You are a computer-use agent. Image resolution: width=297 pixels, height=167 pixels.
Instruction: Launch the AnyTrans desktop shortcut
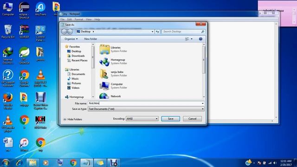40,9
